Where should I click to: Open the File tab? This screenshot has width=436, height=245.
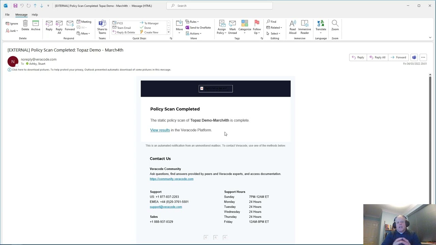pyautogui.click(x=7, y=15)
